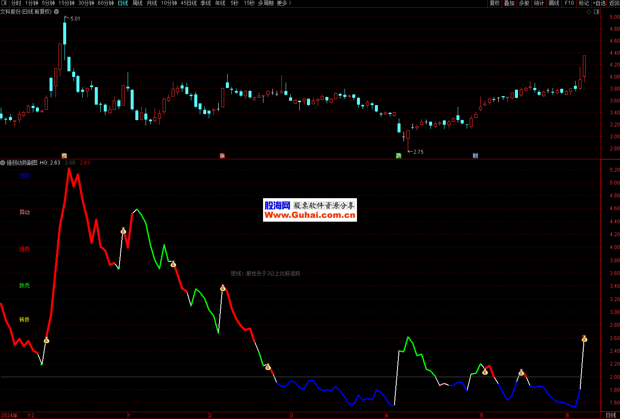620x419 pixels.
Task: Select the 15秒 period
Action: pyautogui.click(x=249, y=3)
